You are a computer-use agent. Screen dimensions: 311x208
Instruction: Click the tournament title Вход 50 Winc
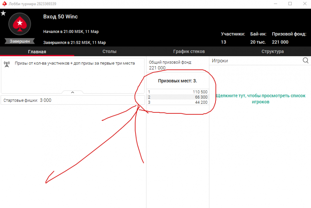[61, 17]
